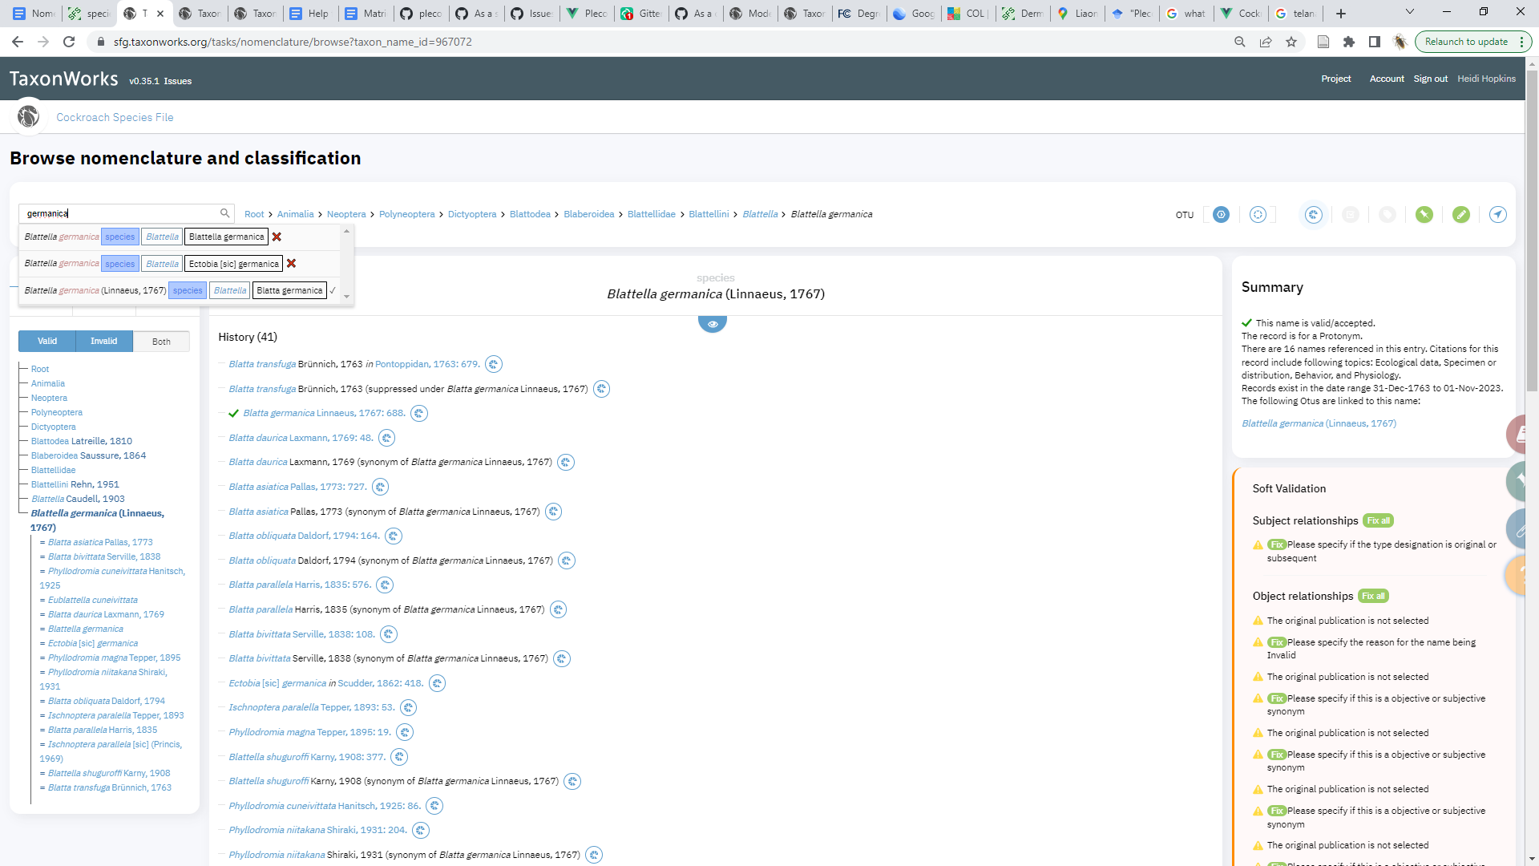Open the radial object dashed-circle icon
1539x866 pixels.
click(1258, 215)
